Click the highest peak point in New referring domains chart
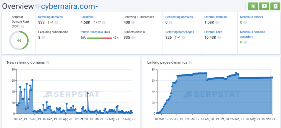 pyautogui.click(x=32, y=80)
